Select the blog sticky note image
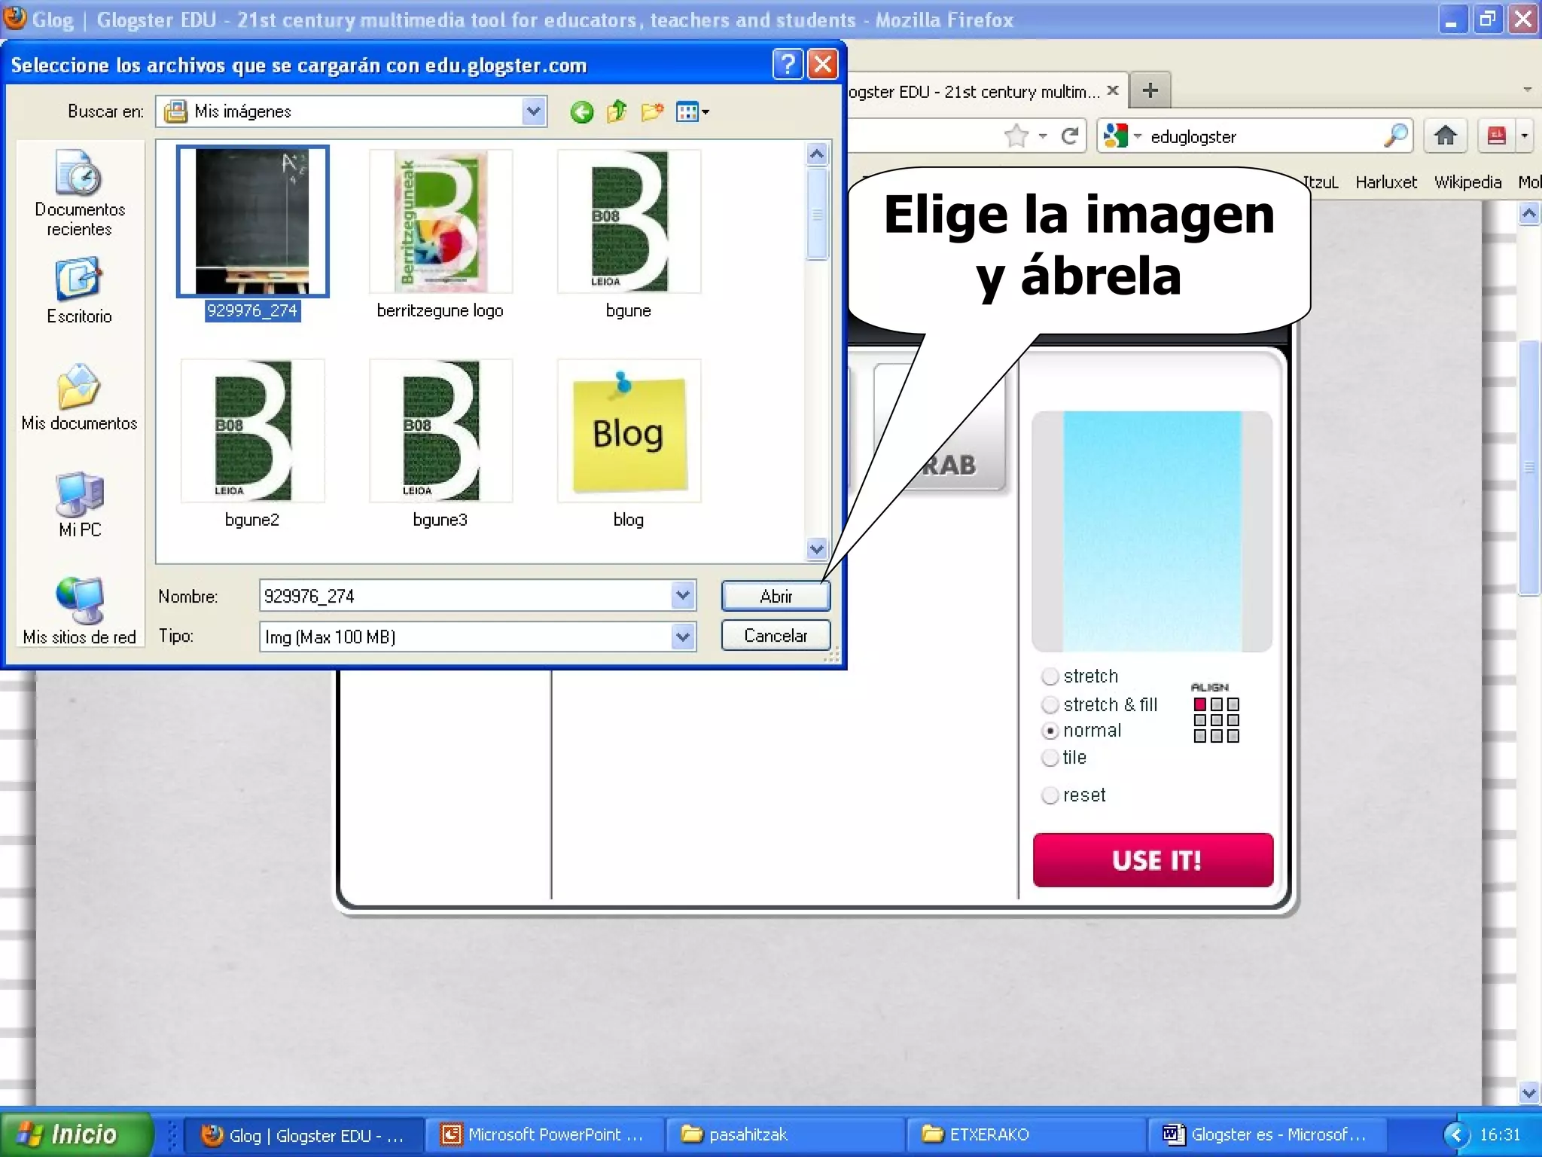Viewport: 1542px width, 1157px height. tap(629, 431)
